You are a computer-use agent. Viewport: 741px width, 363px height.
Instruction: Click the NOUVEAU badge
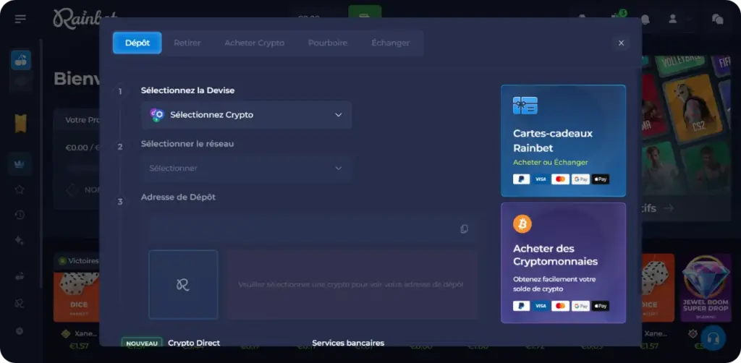142,343
